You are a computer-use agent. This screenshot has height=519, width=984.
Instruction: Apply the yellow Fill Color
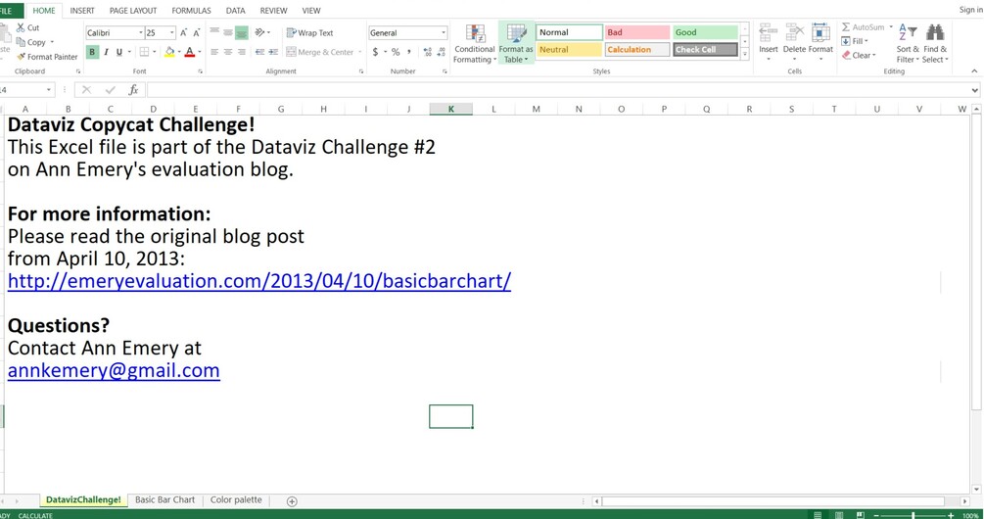(x=169, y=52)
